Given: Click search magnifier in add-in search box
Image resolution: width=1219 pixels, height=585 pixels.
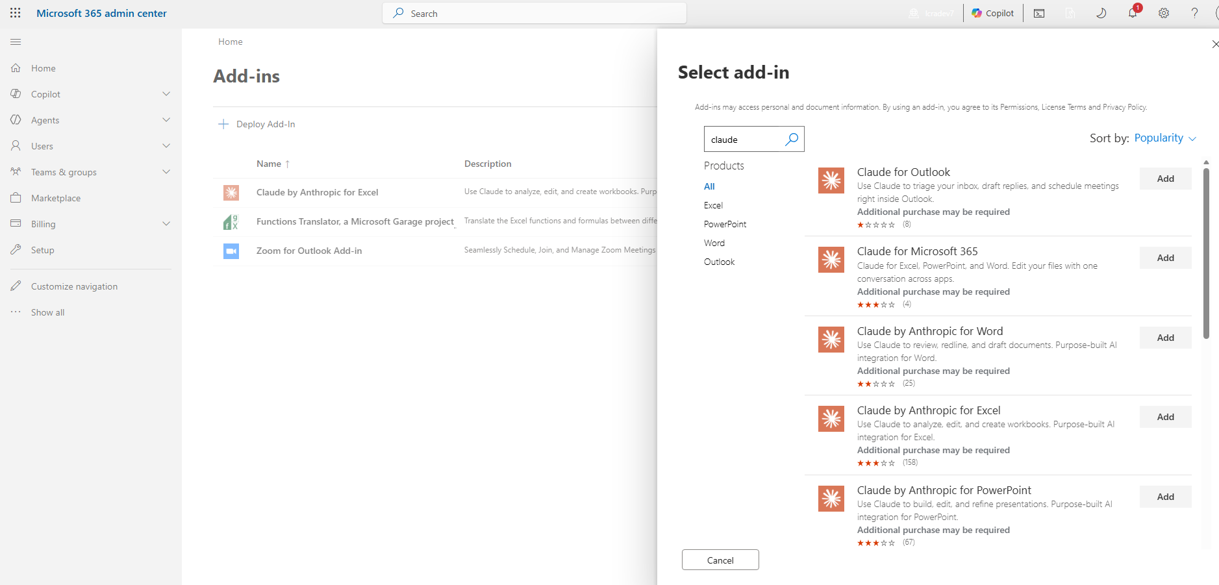Looking at the screenshot, I should click(792, 139).
